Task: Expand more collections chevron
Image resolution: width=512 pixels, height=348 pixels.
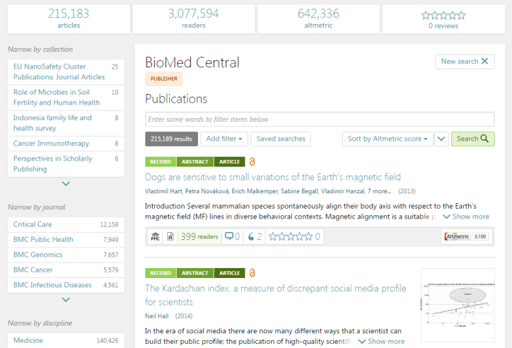Action: [x=66, y=184]
